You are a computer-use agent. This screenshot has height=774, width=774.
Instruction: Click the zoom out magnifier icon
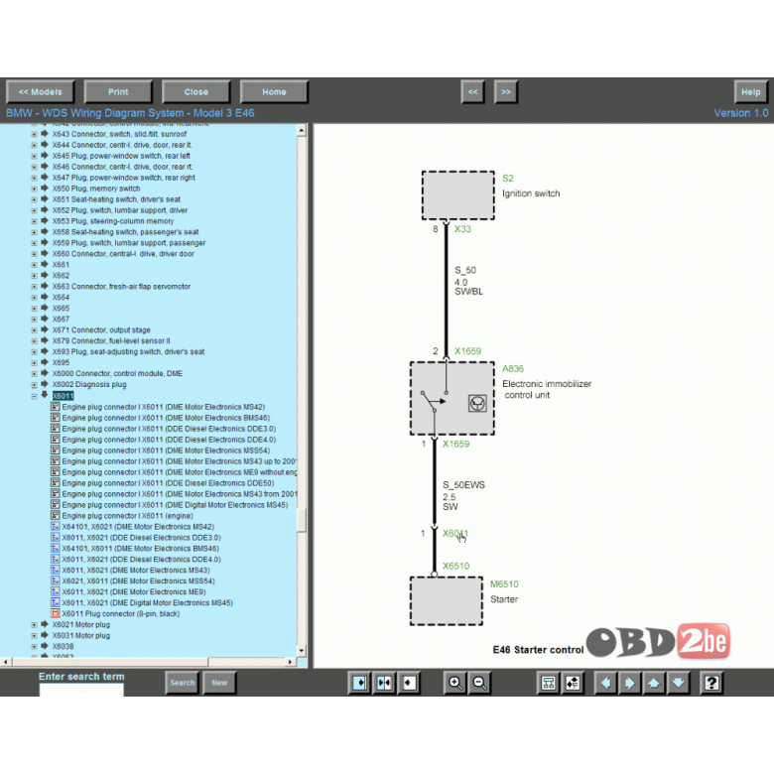pos(480,683)
